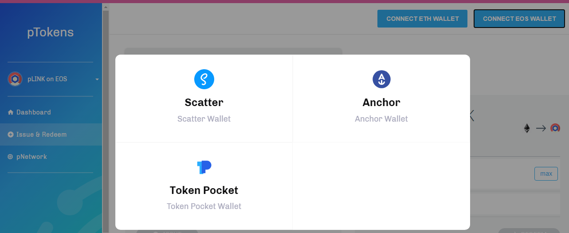Screen dimensions: 569x233
Task: Click the Dashboard home icon
Action: pos(11,112)
